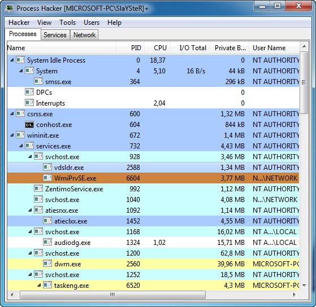
Task: Open the Hacker menu
Action: tap(19, 23)
